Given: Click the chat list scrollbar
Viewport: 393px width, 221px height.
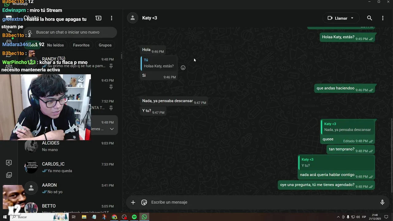Looking at the screenshot, I should 122,56.
